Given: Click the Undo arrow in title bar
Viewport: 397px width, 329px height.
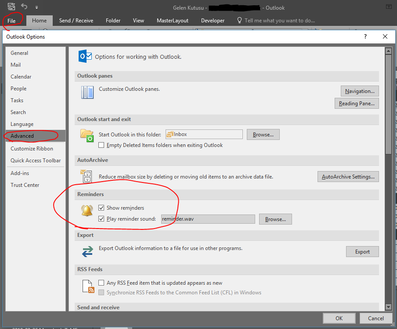Looking at the screenshot, I should point(24,7).
